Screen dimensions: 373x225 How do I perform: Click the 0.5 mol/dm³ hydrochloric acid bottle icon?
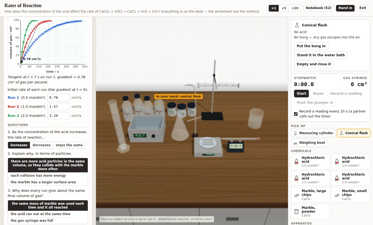point(296,162)
